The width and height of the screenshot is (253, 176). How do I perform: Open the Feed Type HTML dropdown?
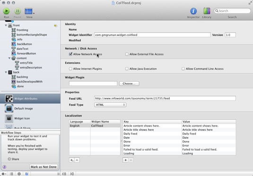(x=110, y=105)
